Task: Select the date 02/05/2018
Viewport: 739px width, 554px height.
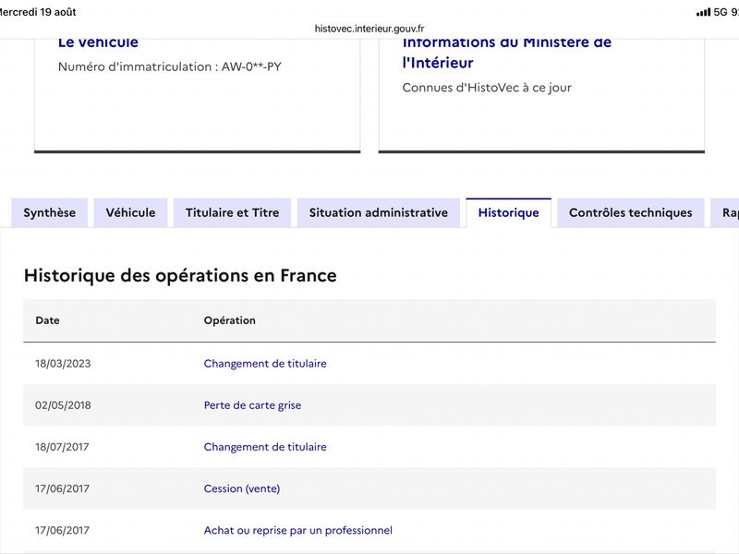Action: click(63, 405)
